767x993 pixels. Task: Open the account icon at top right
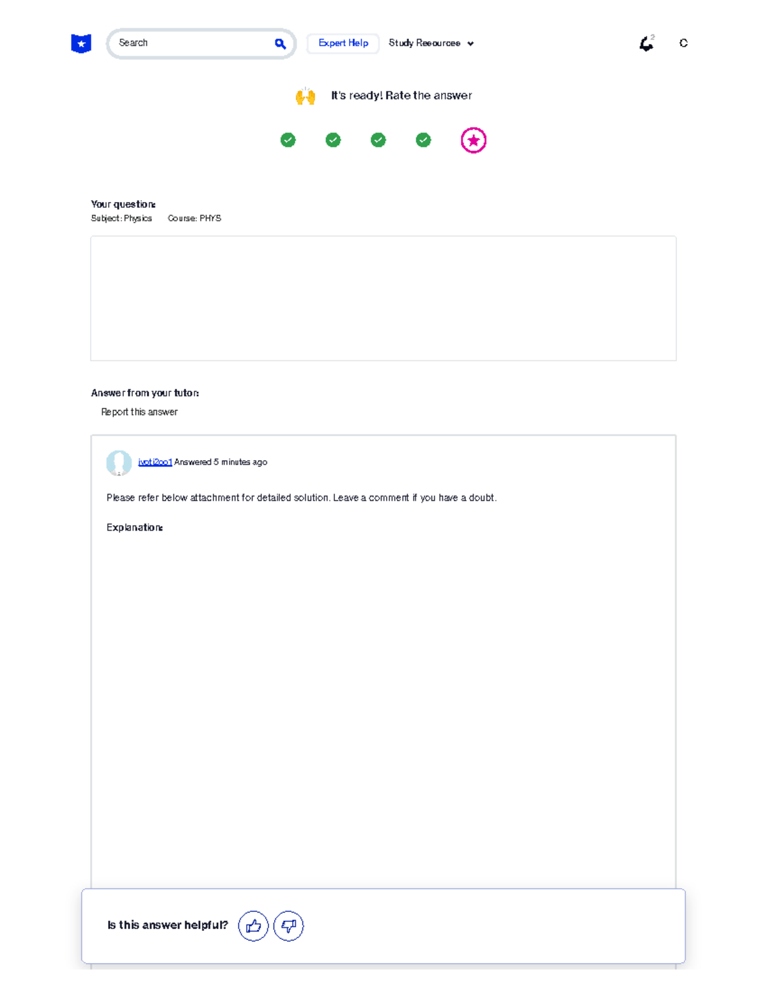683,43
